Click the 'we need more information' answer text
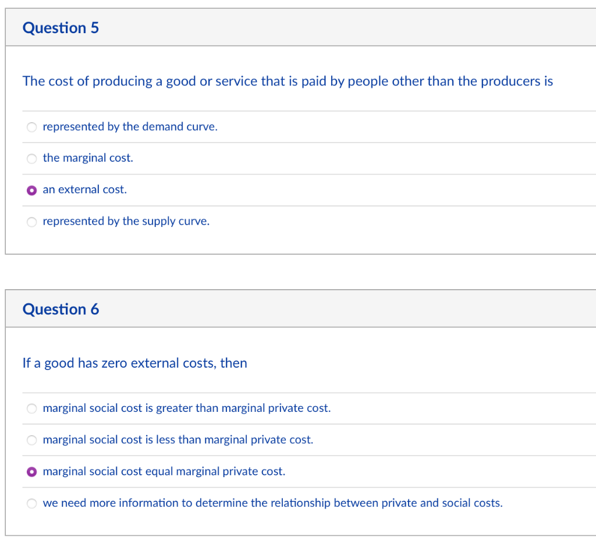 [272, 503]
